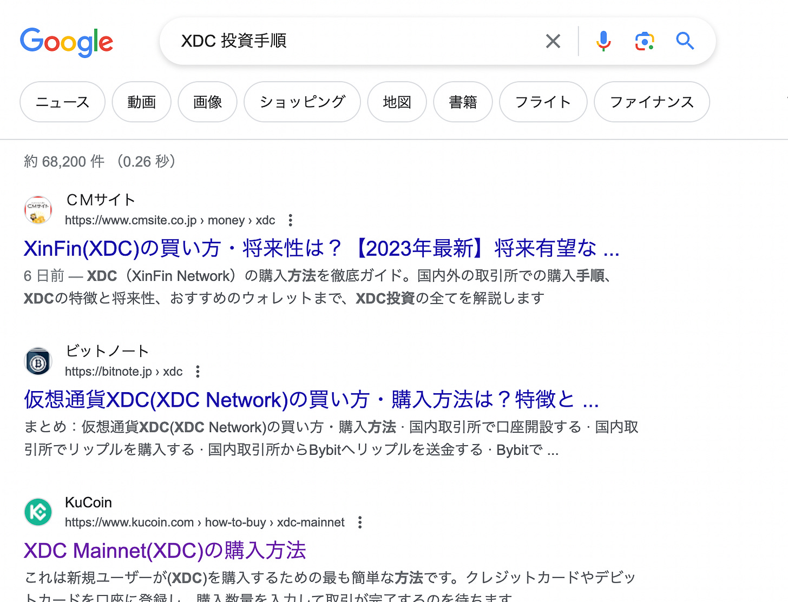The image size is (788, 602).
Task: Start voice search with the microphone icon
Action: click(603, 41)
